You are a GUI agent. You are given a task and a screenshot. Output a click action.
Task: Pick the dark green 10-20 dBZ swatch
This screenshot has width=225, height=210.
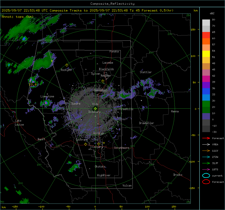point(206,110)
